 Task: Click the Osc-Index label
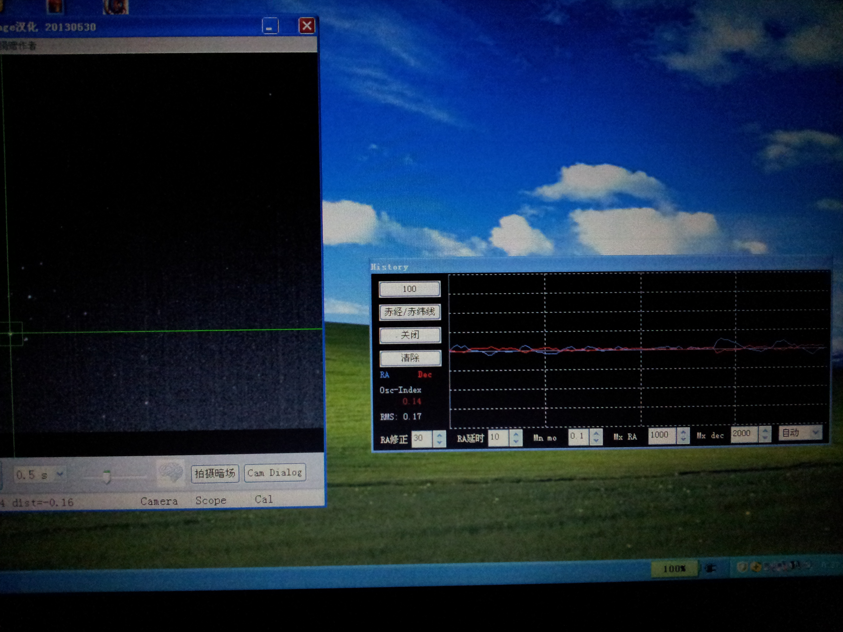(x=400, y=390)
